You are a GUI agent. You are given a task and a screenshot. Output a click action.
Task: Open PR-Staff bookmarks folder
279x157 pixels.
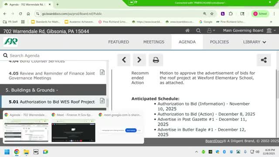click(10, 22)
